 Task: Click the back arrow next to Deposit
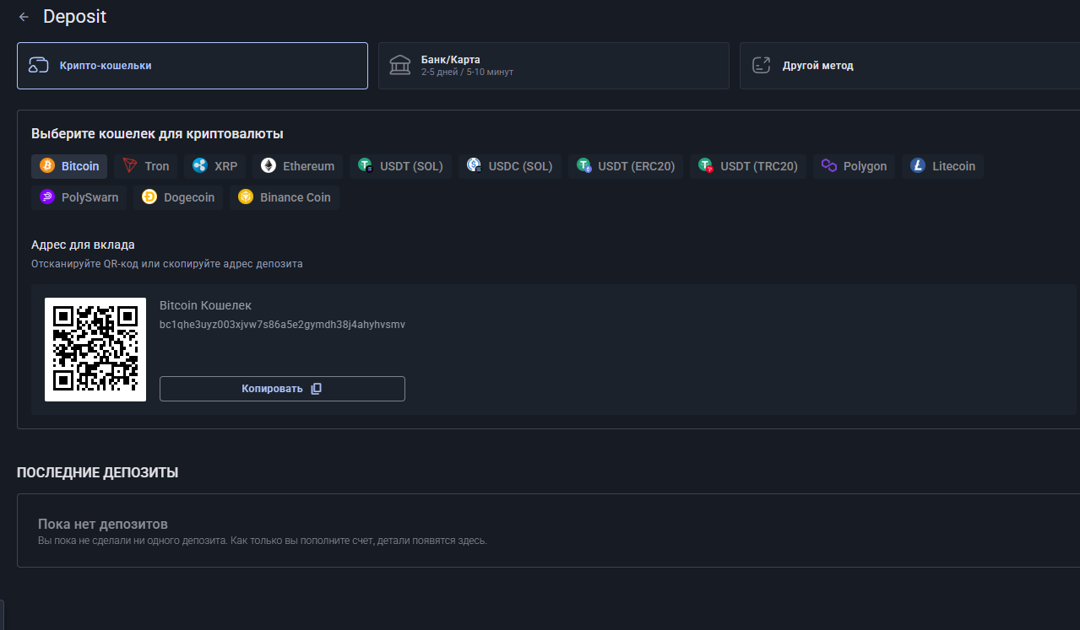pyautogui.click(x=24, y=17)
